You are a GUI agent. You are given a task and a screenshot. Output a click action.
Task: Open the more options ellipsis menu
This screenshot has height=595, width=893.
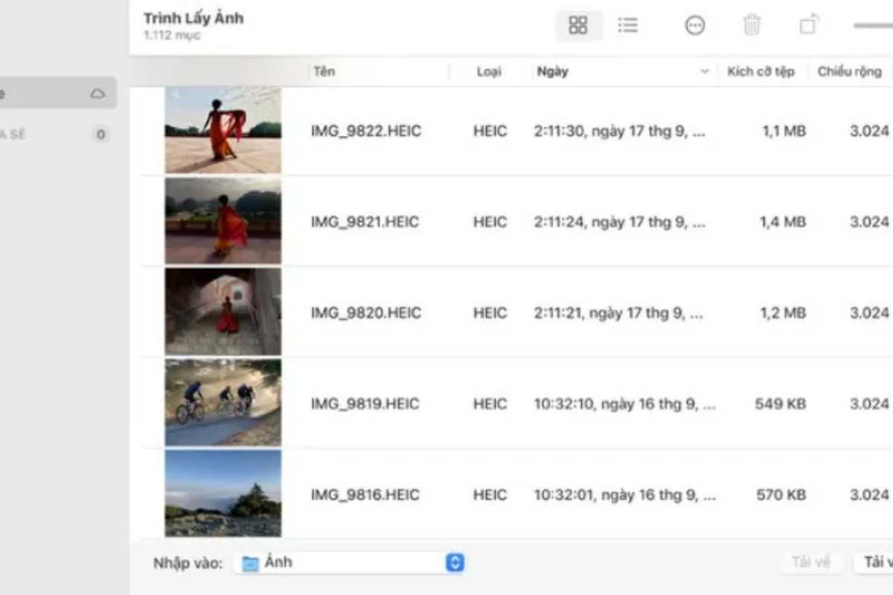(695, 25)
